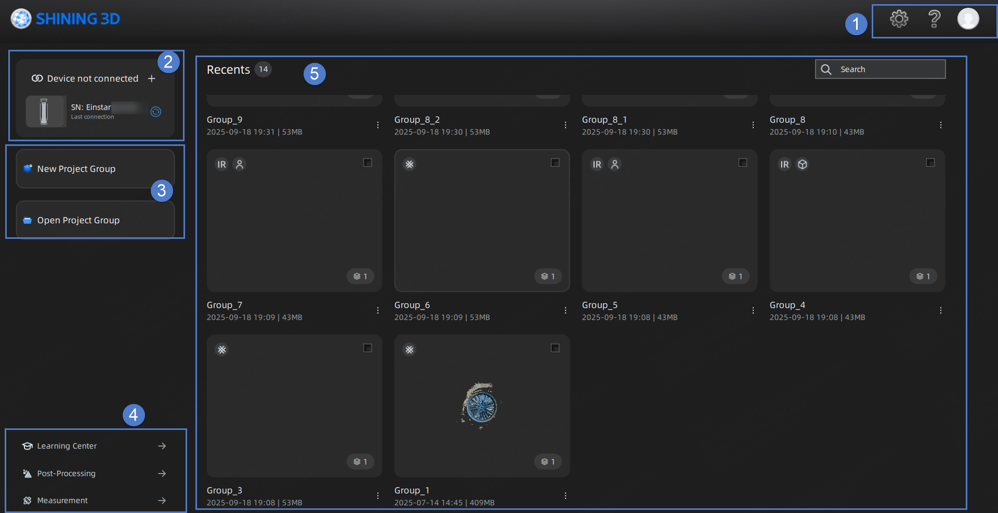
Task: Click the structured light icon on Group_6
Action: coord(410,164)
